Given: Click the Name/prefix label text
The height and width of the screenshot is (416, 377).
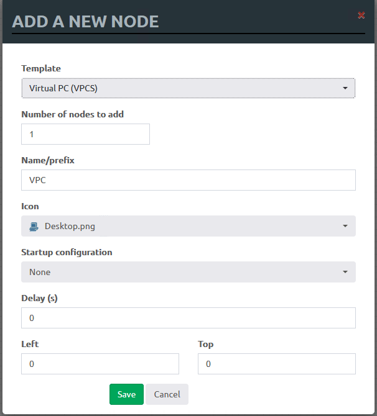Looking at the screenshot, I should [x=48, y=160].
